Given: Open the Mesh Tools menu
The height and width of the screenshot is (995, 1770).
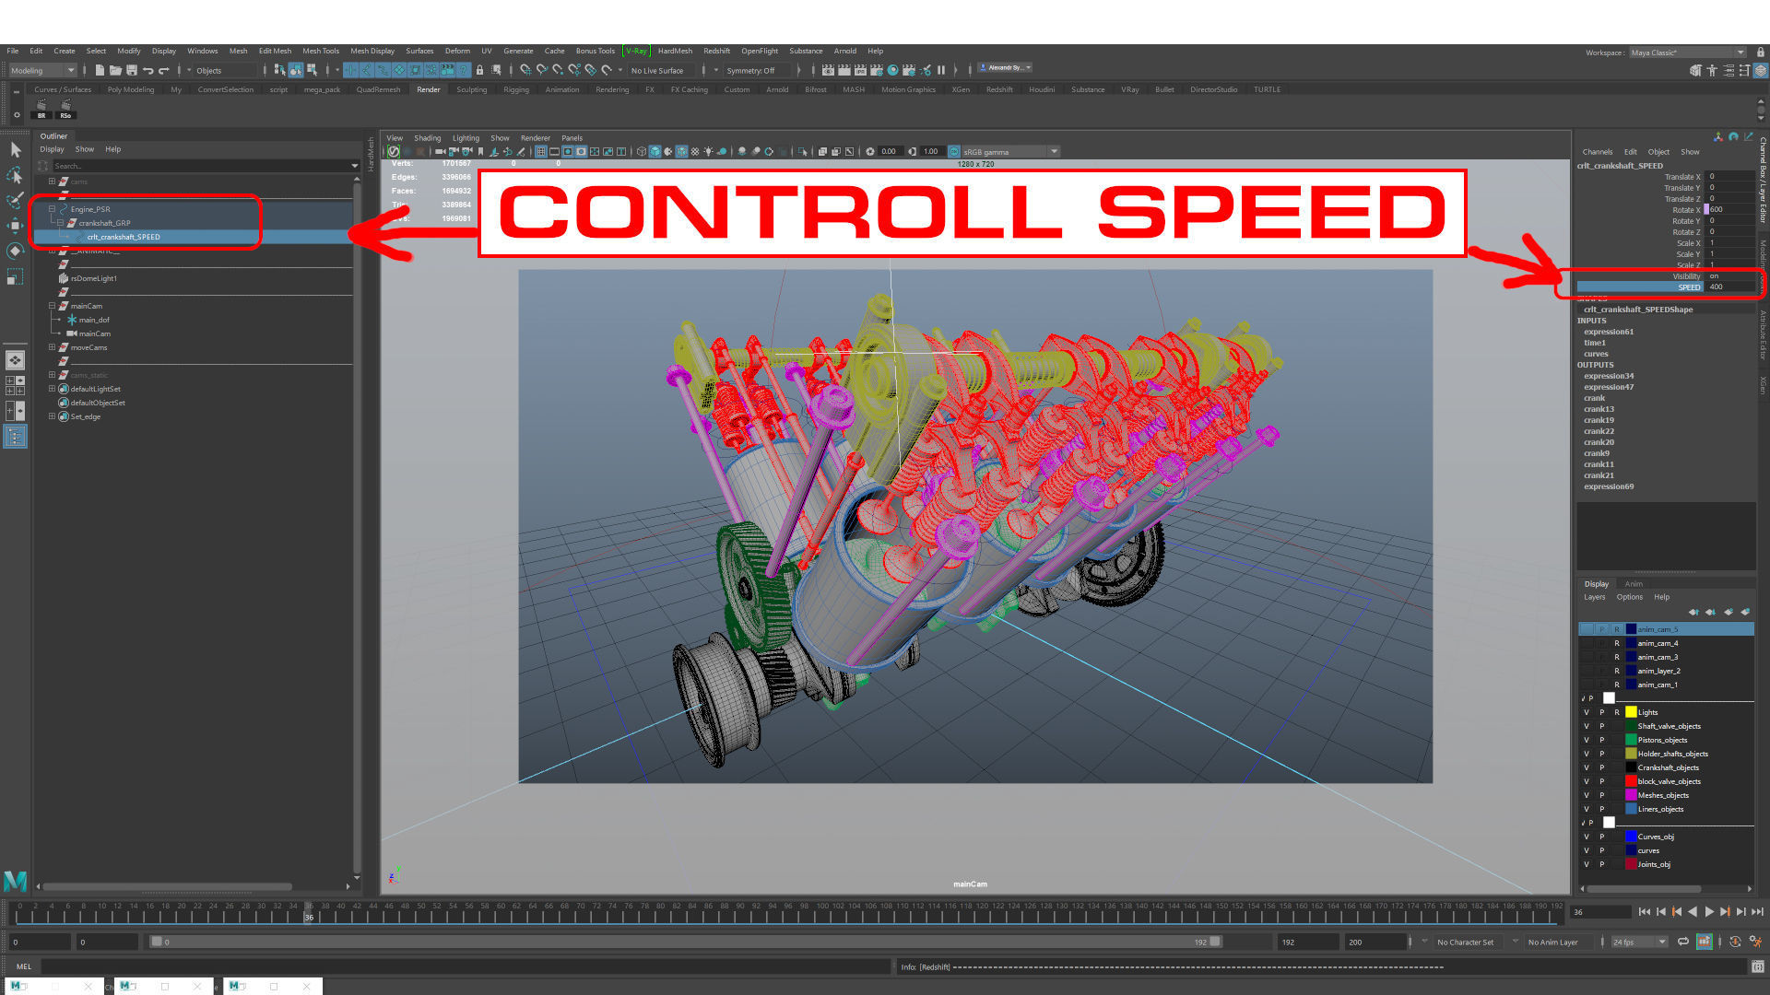Looking at the screenshot, I should pyautogui.click(x=321, y=52).
